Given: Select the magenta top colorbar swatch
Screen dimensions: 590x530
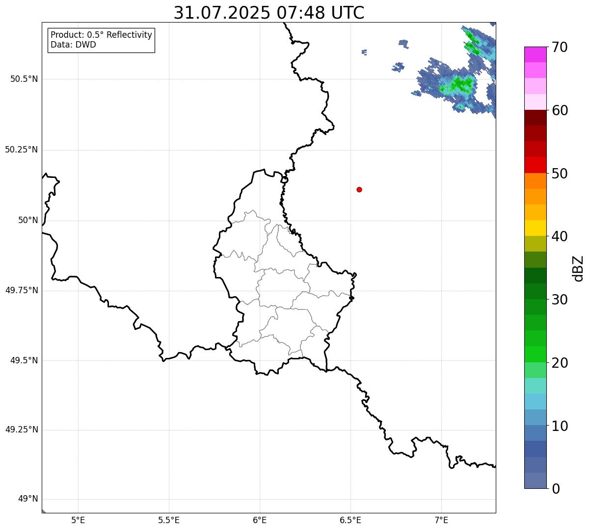Looking at the screenshot, I should [x=535, y=54].
